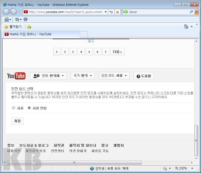Expand the home button dropdown arrow
The height and width of the screenshot is (173, 201).
(x=192, y=27)
